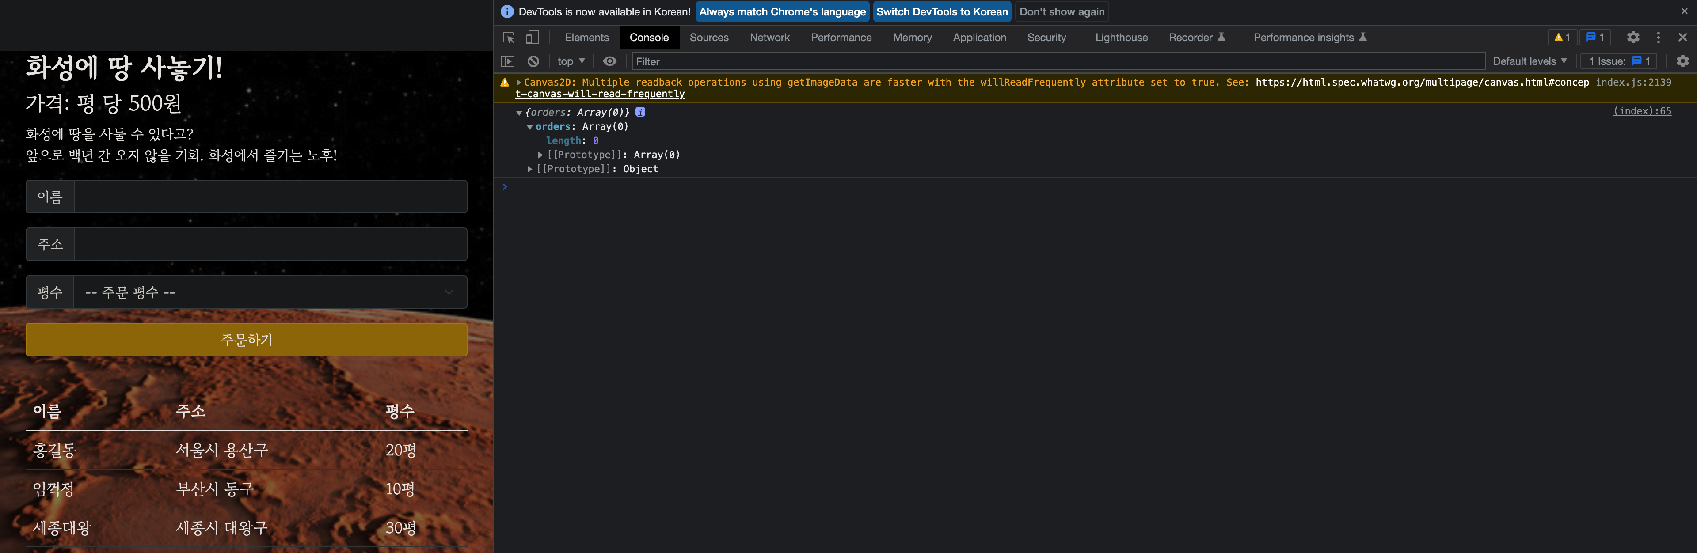Image resolution: width=1697 pixels, height=553 pixels.
Task: Create a live expression with eye icon
Action: [x=610, y=61]
